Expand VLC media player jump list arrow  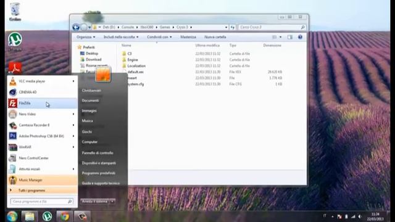73,81
